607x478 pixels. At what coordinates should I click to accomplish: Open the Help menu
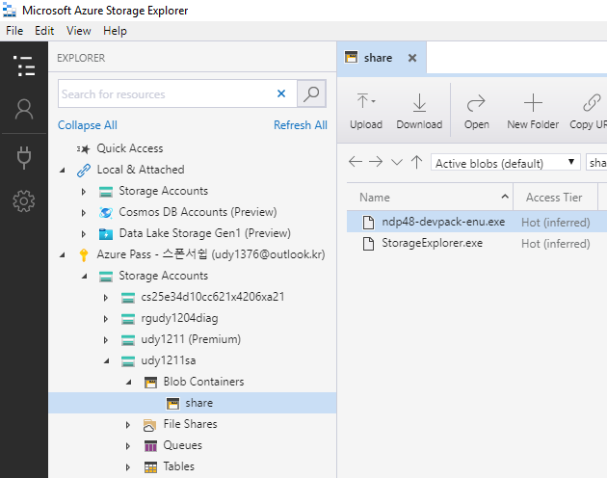(x=115, y=31)
